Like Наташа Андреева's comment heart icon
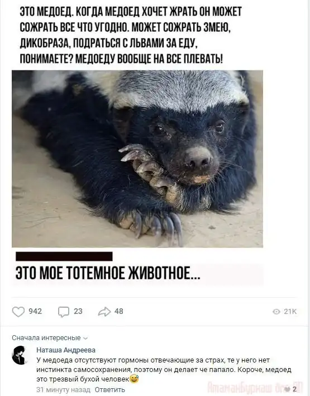 287,389
